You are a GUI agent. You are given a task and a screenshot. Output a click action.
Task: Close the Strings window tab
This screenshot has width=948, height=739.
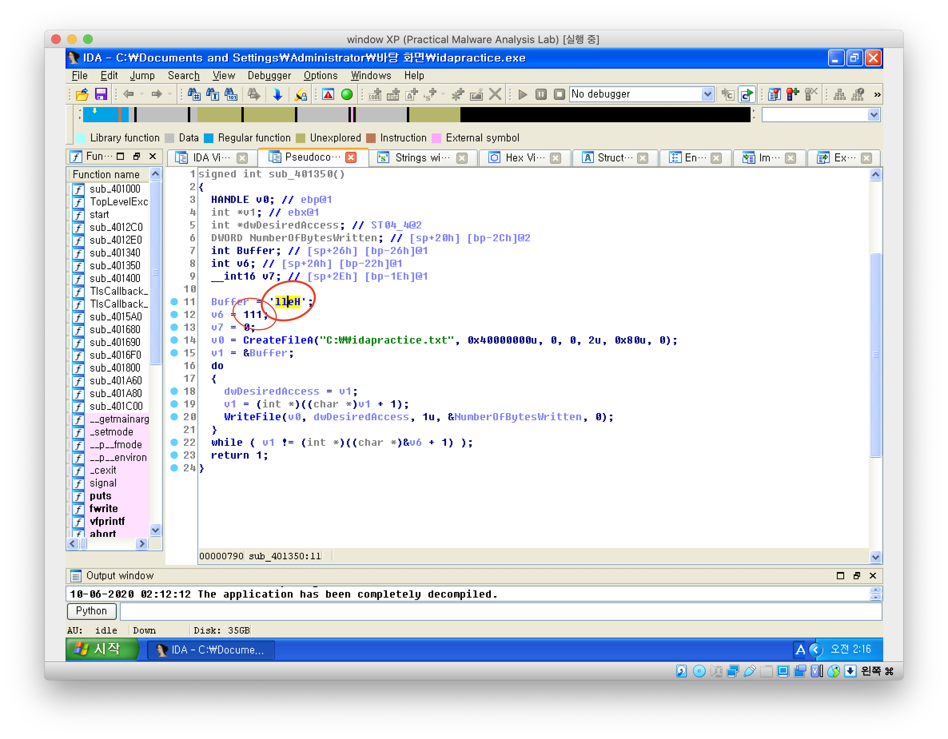click(462, 158)
